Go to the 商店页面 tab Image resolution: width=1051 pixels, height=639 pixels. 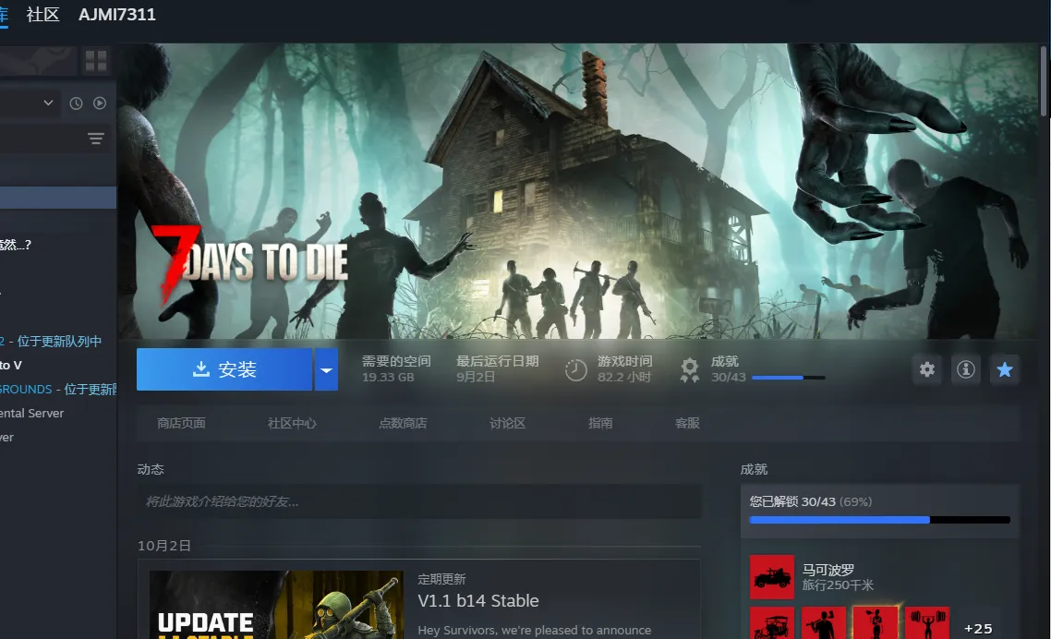(181, 423)
